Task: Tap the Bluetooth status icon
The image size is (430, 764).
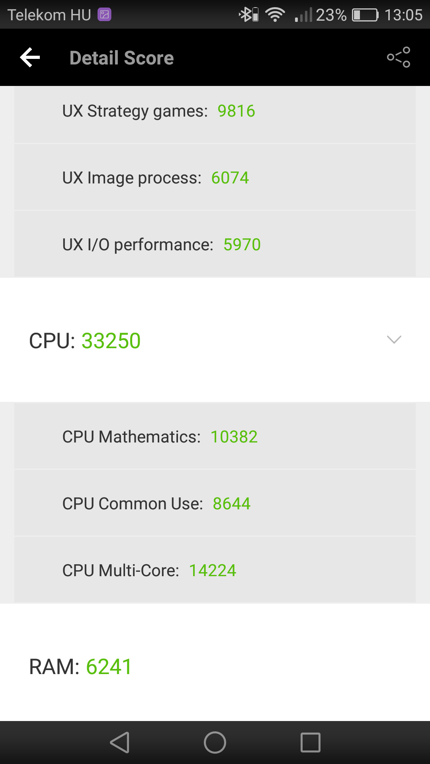Action: (x=248, y=15)
